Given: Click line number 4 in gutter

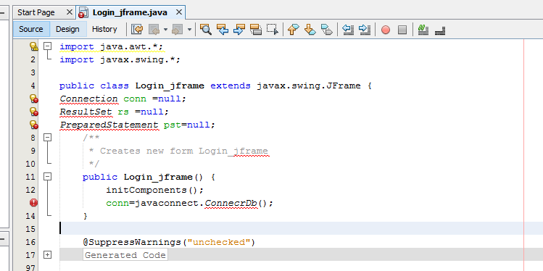Looking at the screenshot, I should click(33, 86).
